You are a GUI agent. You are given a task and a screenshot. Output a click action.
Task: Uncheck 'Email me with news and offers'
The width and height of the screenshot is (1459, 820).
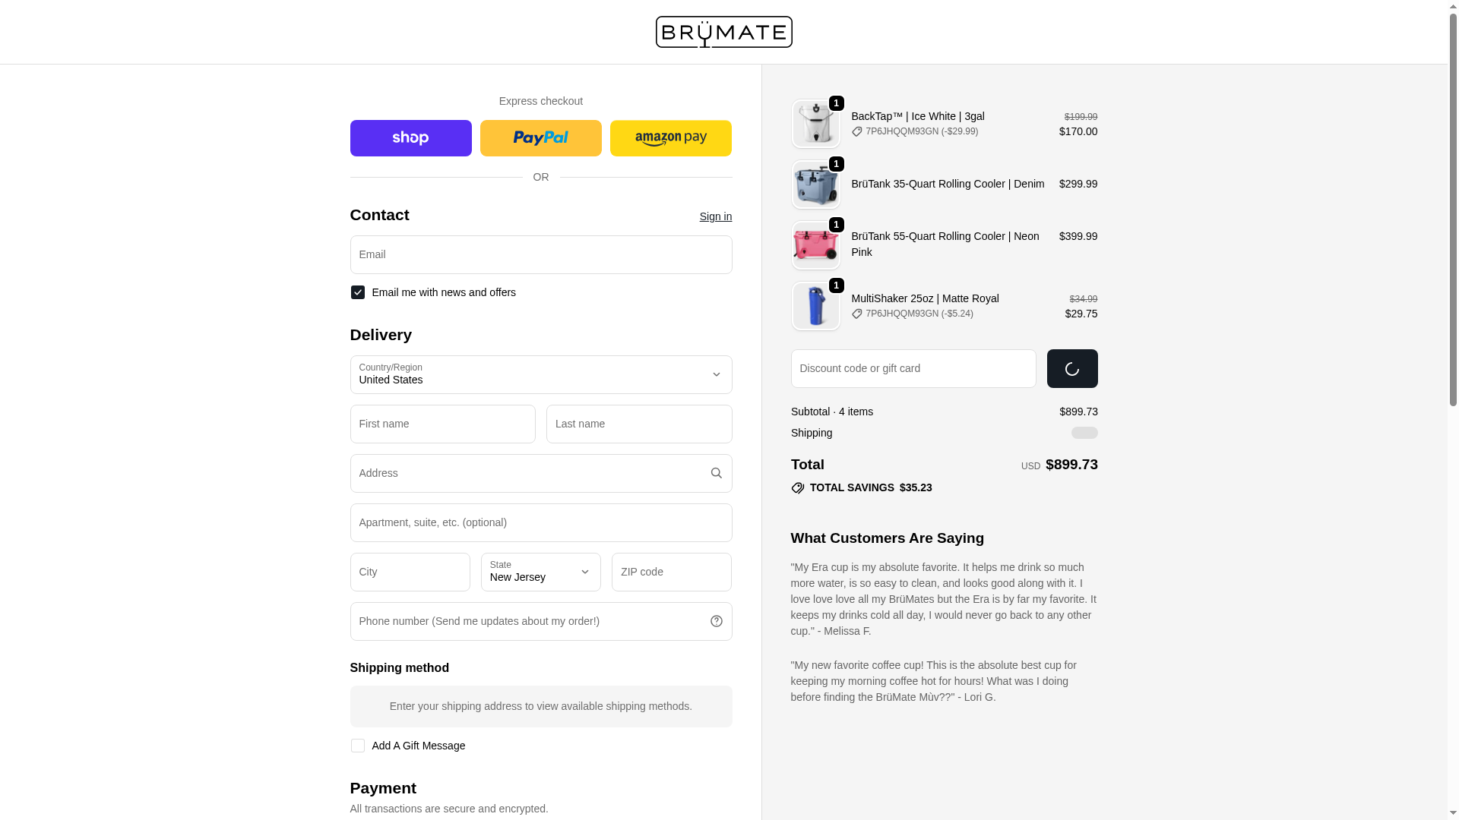357,292
